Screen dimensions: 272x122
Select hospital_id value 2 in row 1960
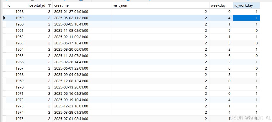(x=39, y=24)
